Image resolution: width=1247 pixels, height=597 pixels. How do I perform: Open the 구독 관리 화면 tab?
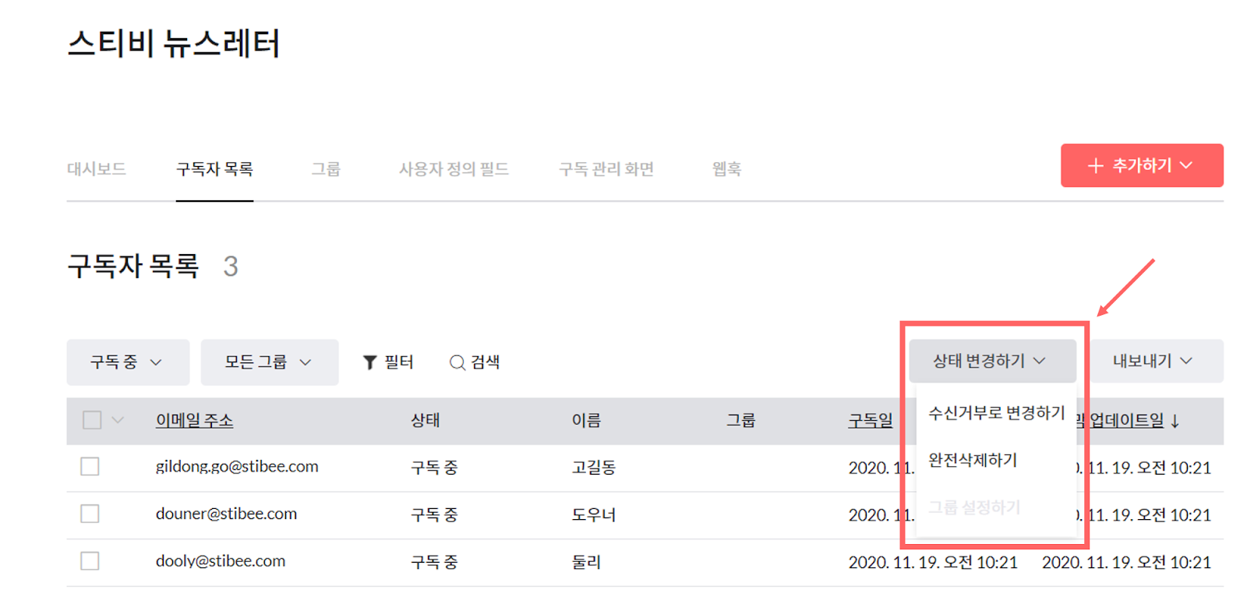click(x=606, y=169)
